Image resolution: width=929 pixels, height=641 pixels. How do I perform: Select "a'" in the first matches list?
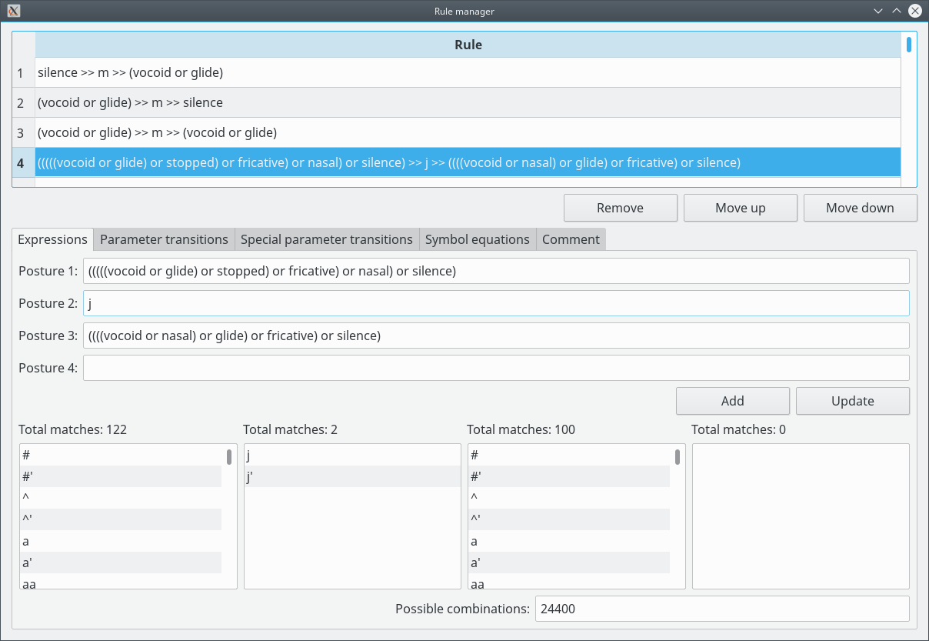click(121, 563)
